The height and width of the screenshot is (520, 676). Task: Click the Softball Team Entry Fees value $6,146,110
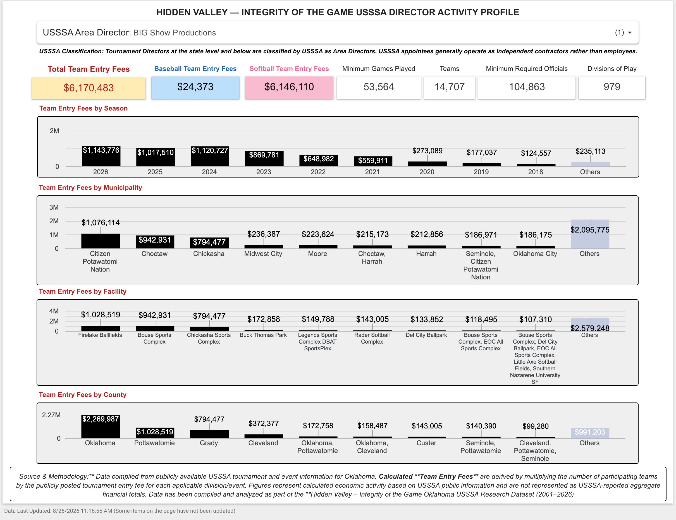tap(289, 87)
